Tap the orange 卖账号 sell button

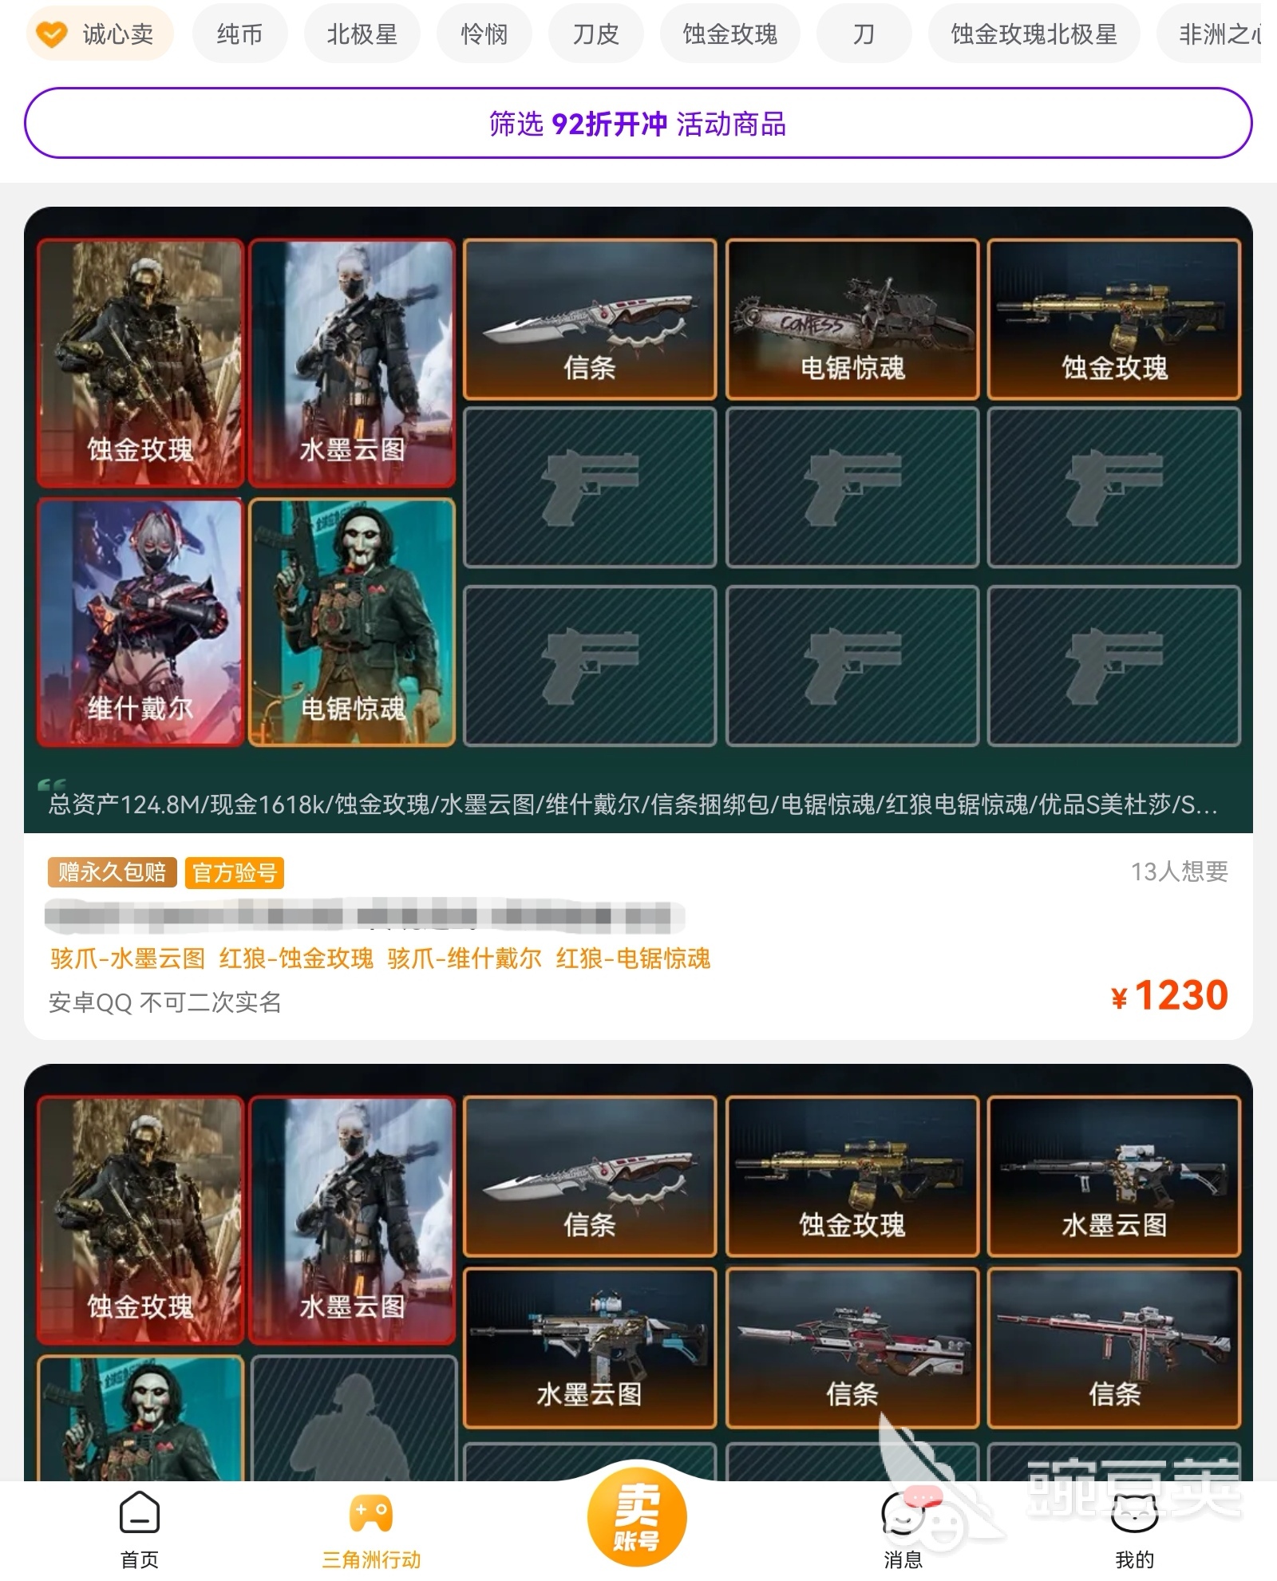click(636, 1516)
